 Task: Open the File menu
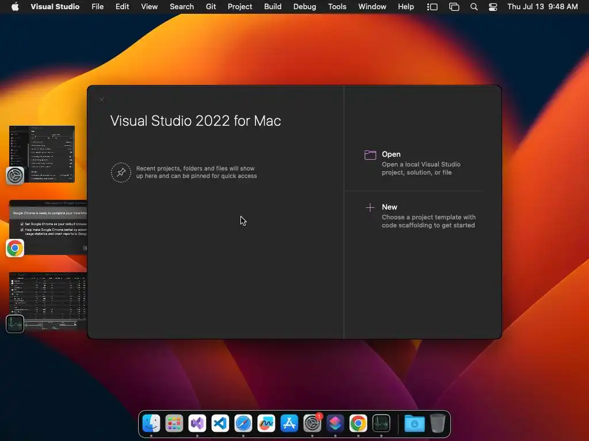tap(98, 6)
